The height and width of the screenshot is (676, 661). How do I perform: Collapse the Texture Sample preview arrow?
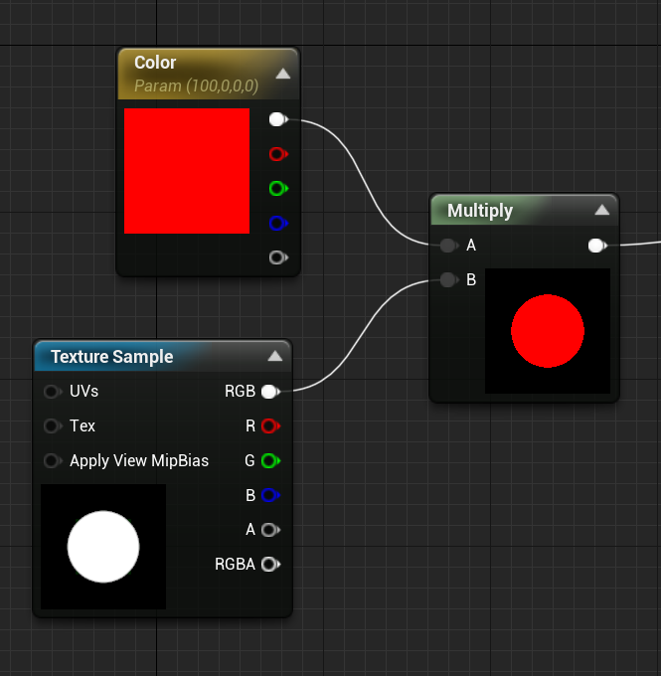[274, 356]
